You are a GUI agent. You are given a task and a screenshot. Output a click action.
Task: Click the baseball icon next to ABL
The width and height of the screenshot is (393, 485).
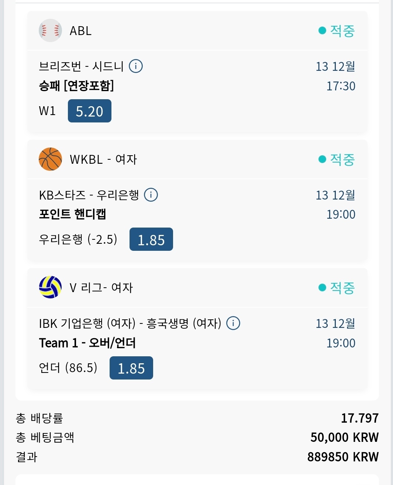point(50,31)
